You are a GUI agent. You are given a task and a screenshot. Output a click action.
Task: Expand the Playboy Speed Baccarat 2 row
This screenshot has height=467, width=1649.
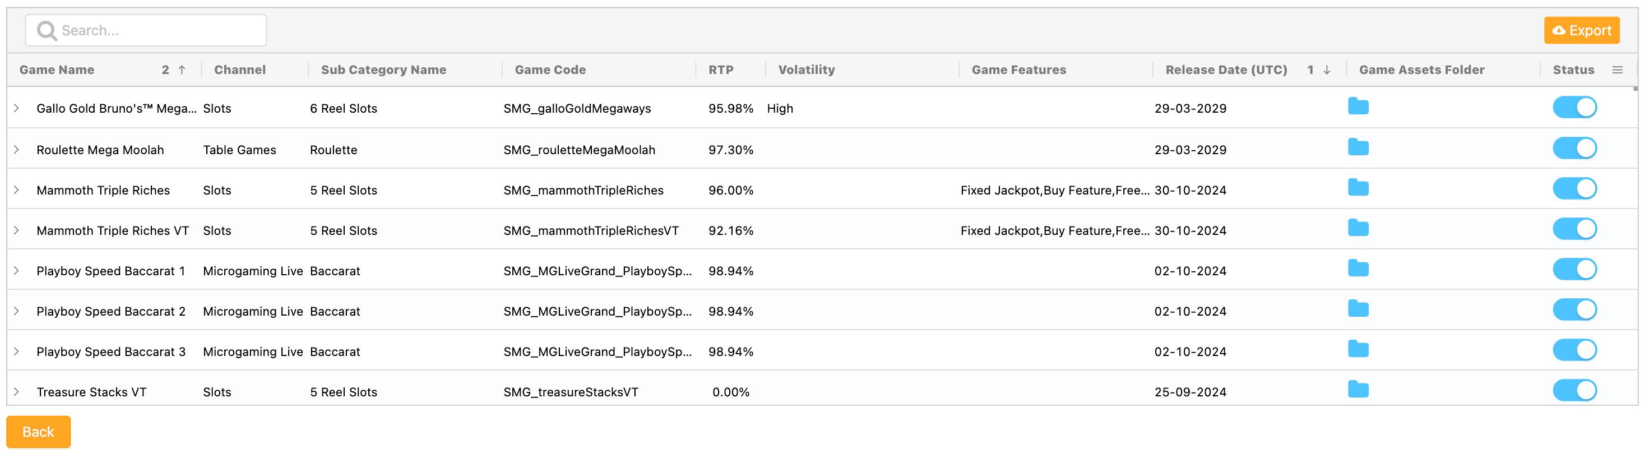point(17,311)
